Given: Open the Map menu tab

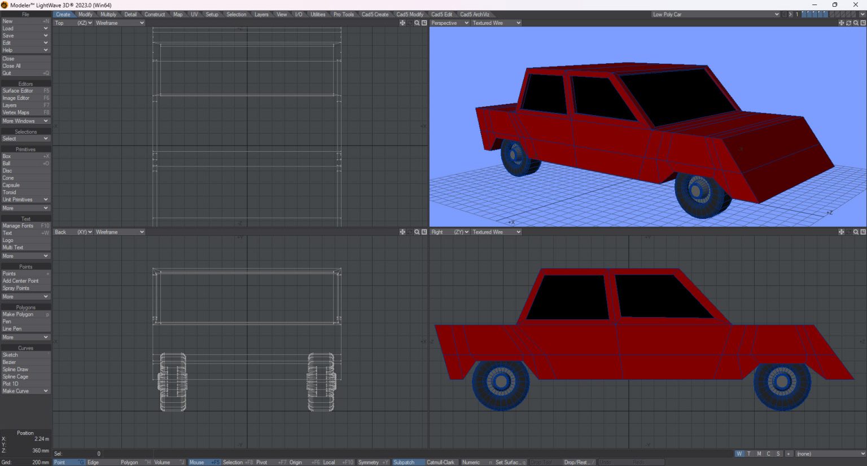Looking at the screenshot, I should tap(178, 14).
